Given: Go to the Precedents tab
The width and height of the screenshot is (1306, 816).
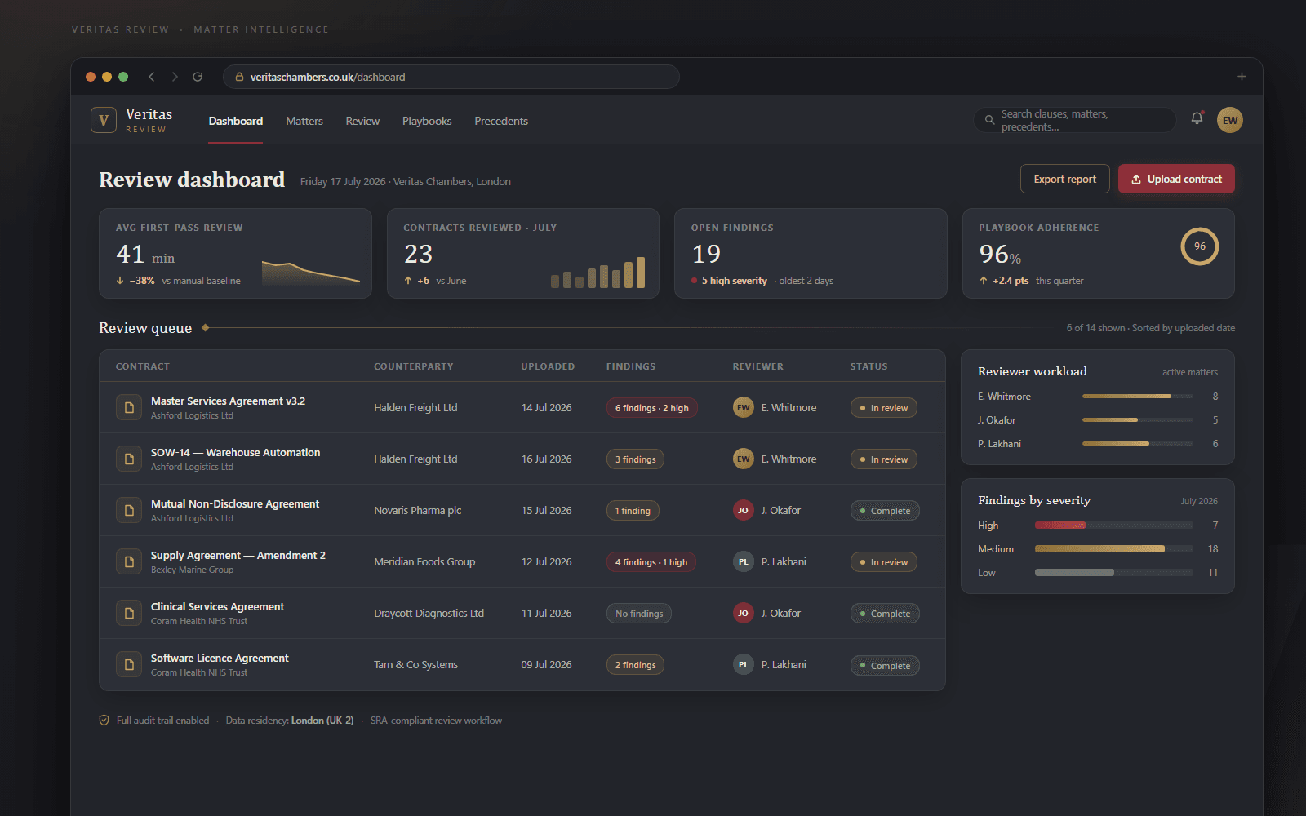Looking at the screenshot, I should (x=501, y=121).
